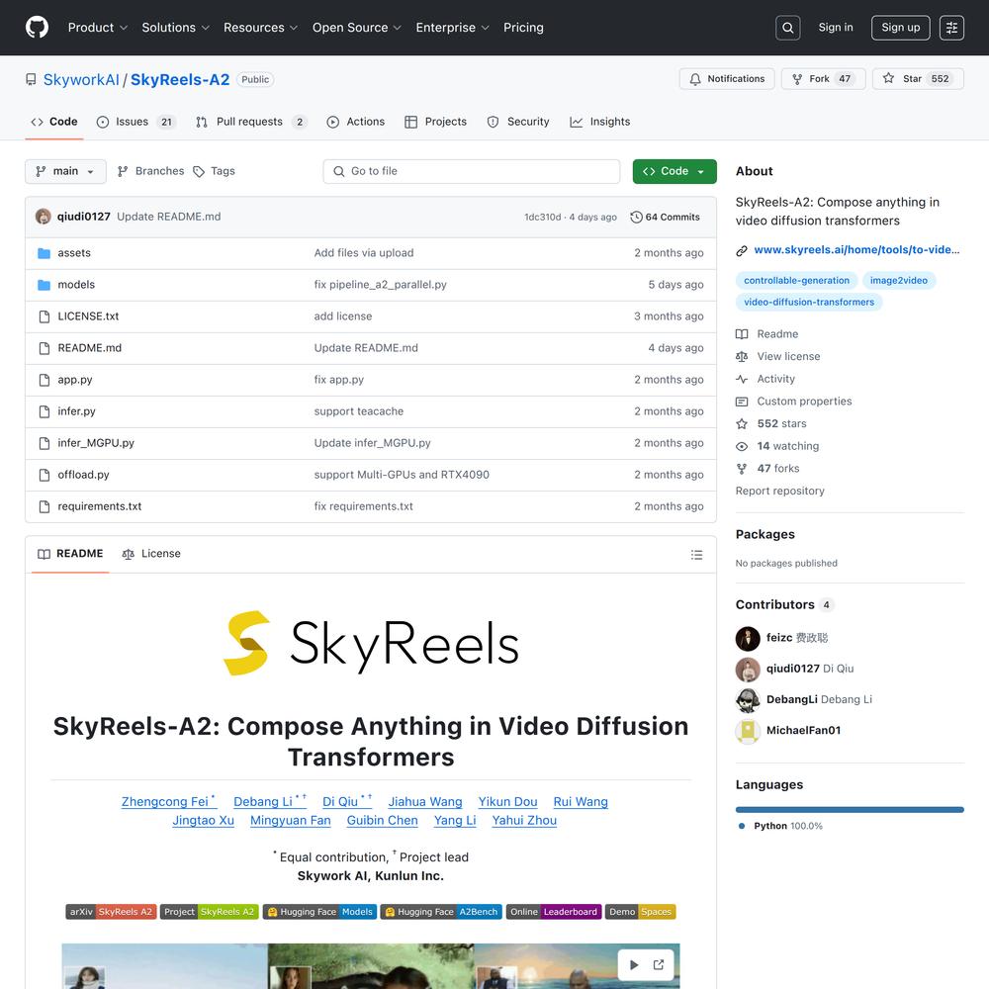Open the Pricing link
989x989 pixels.
click(x=523, y=28)
